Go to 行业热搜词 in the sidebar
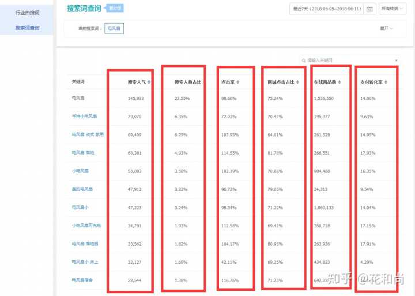The image size is (415, 296). [28, 13]
